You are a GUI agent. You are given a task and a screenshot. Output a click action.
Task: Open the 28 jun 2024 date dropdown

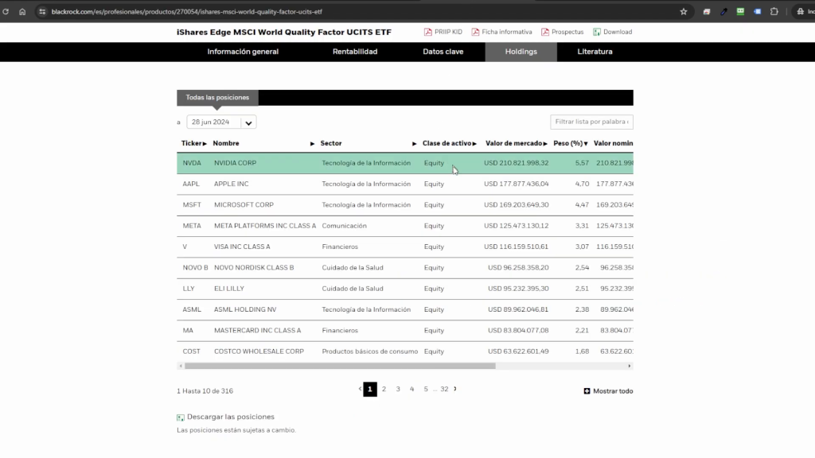click(x=221, y=122)
